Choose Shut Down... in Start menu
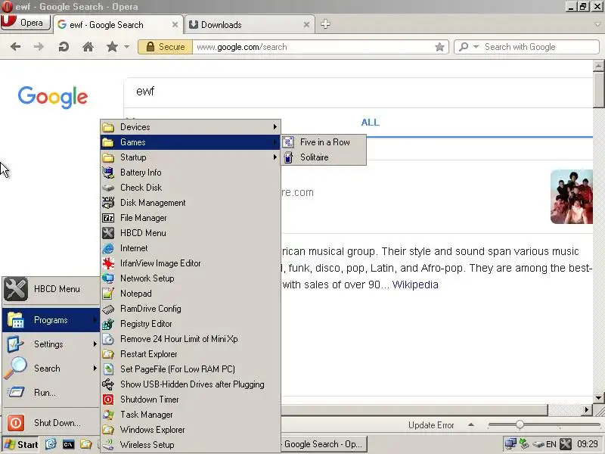 click(x=51, y=423)
